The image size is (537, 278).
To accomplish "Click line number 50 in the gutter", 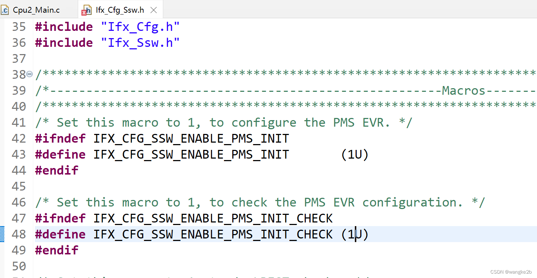I will (x=19, y=266).
